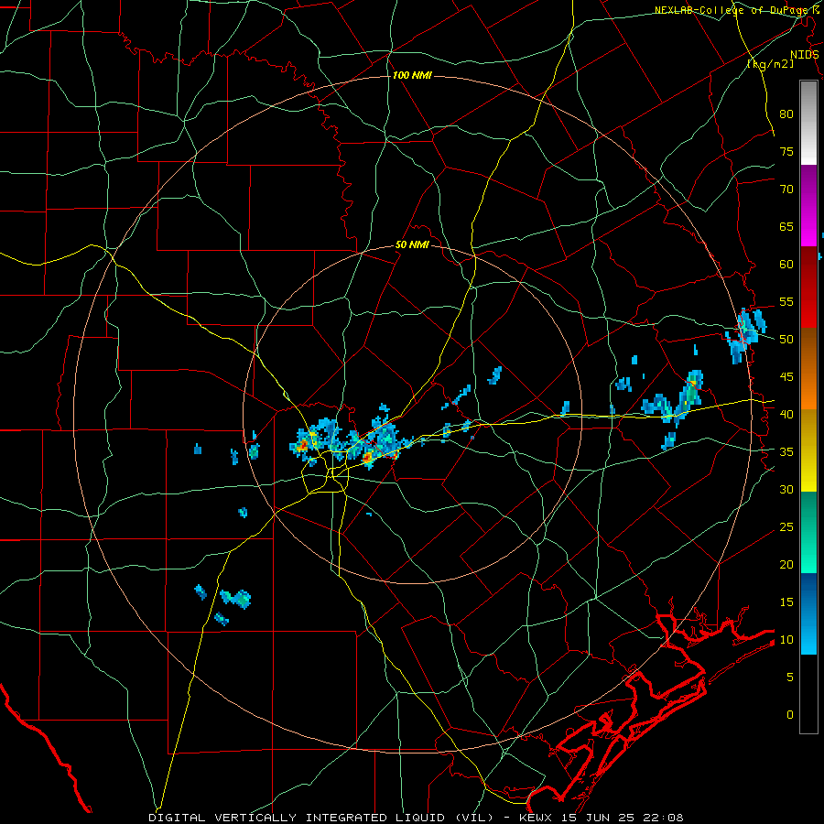Click the orange-brown segment of the color bar
Image resolution: width=824 pixels, height=824 pixels.
(808, 369)
